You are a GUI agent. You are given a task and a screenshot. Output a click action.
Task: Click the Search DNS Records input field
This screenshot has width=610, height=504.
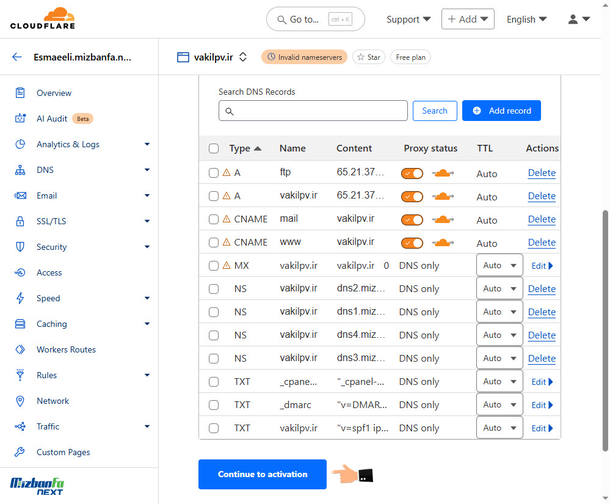313,111
